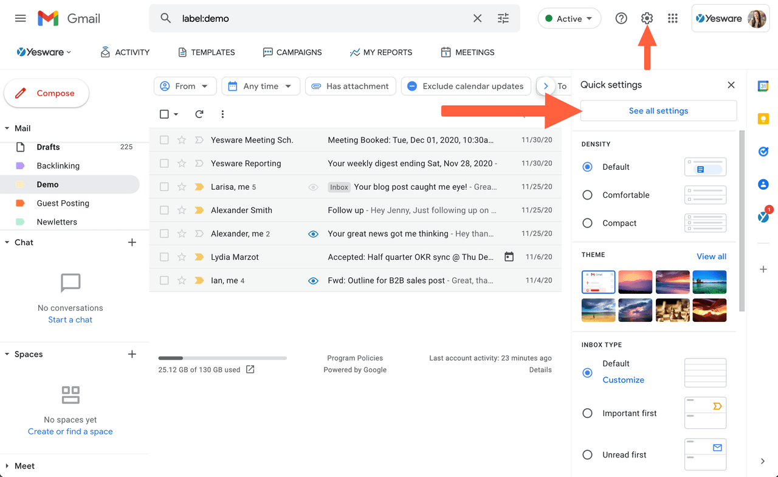Image resolution: width=778 pixels, height=477 pixels.
Task: Open the Any time filter dropdown
Action: tap(260, 86)
